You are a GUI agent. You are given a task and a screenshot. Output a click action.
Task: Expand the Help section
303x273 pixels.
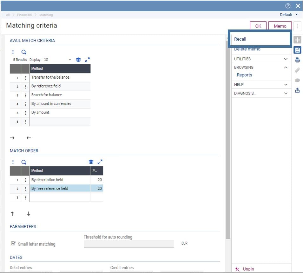click(286, 85)
